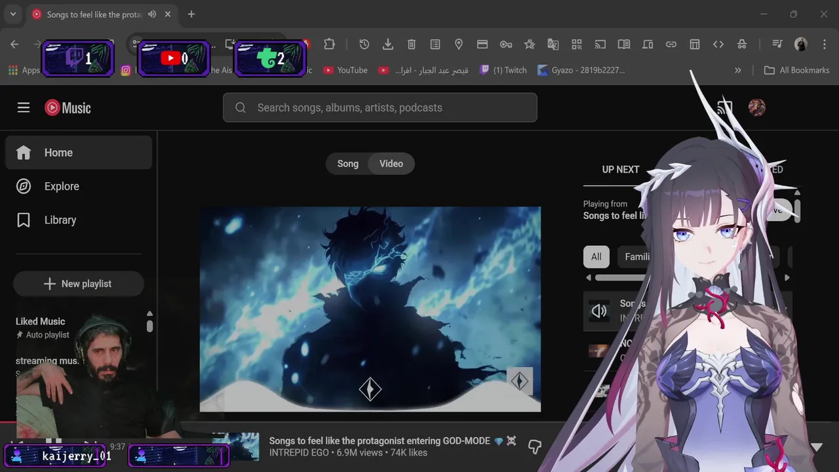Create a playlist with New playlist button
Viewport: 839px width, 472px height.
click(79, 284)
